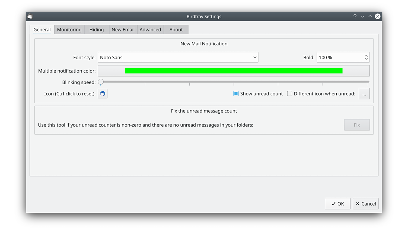Enable Different icon when unread checkbox
The image size is (408, 230).
pyautogui.click(x=290, y=94)
